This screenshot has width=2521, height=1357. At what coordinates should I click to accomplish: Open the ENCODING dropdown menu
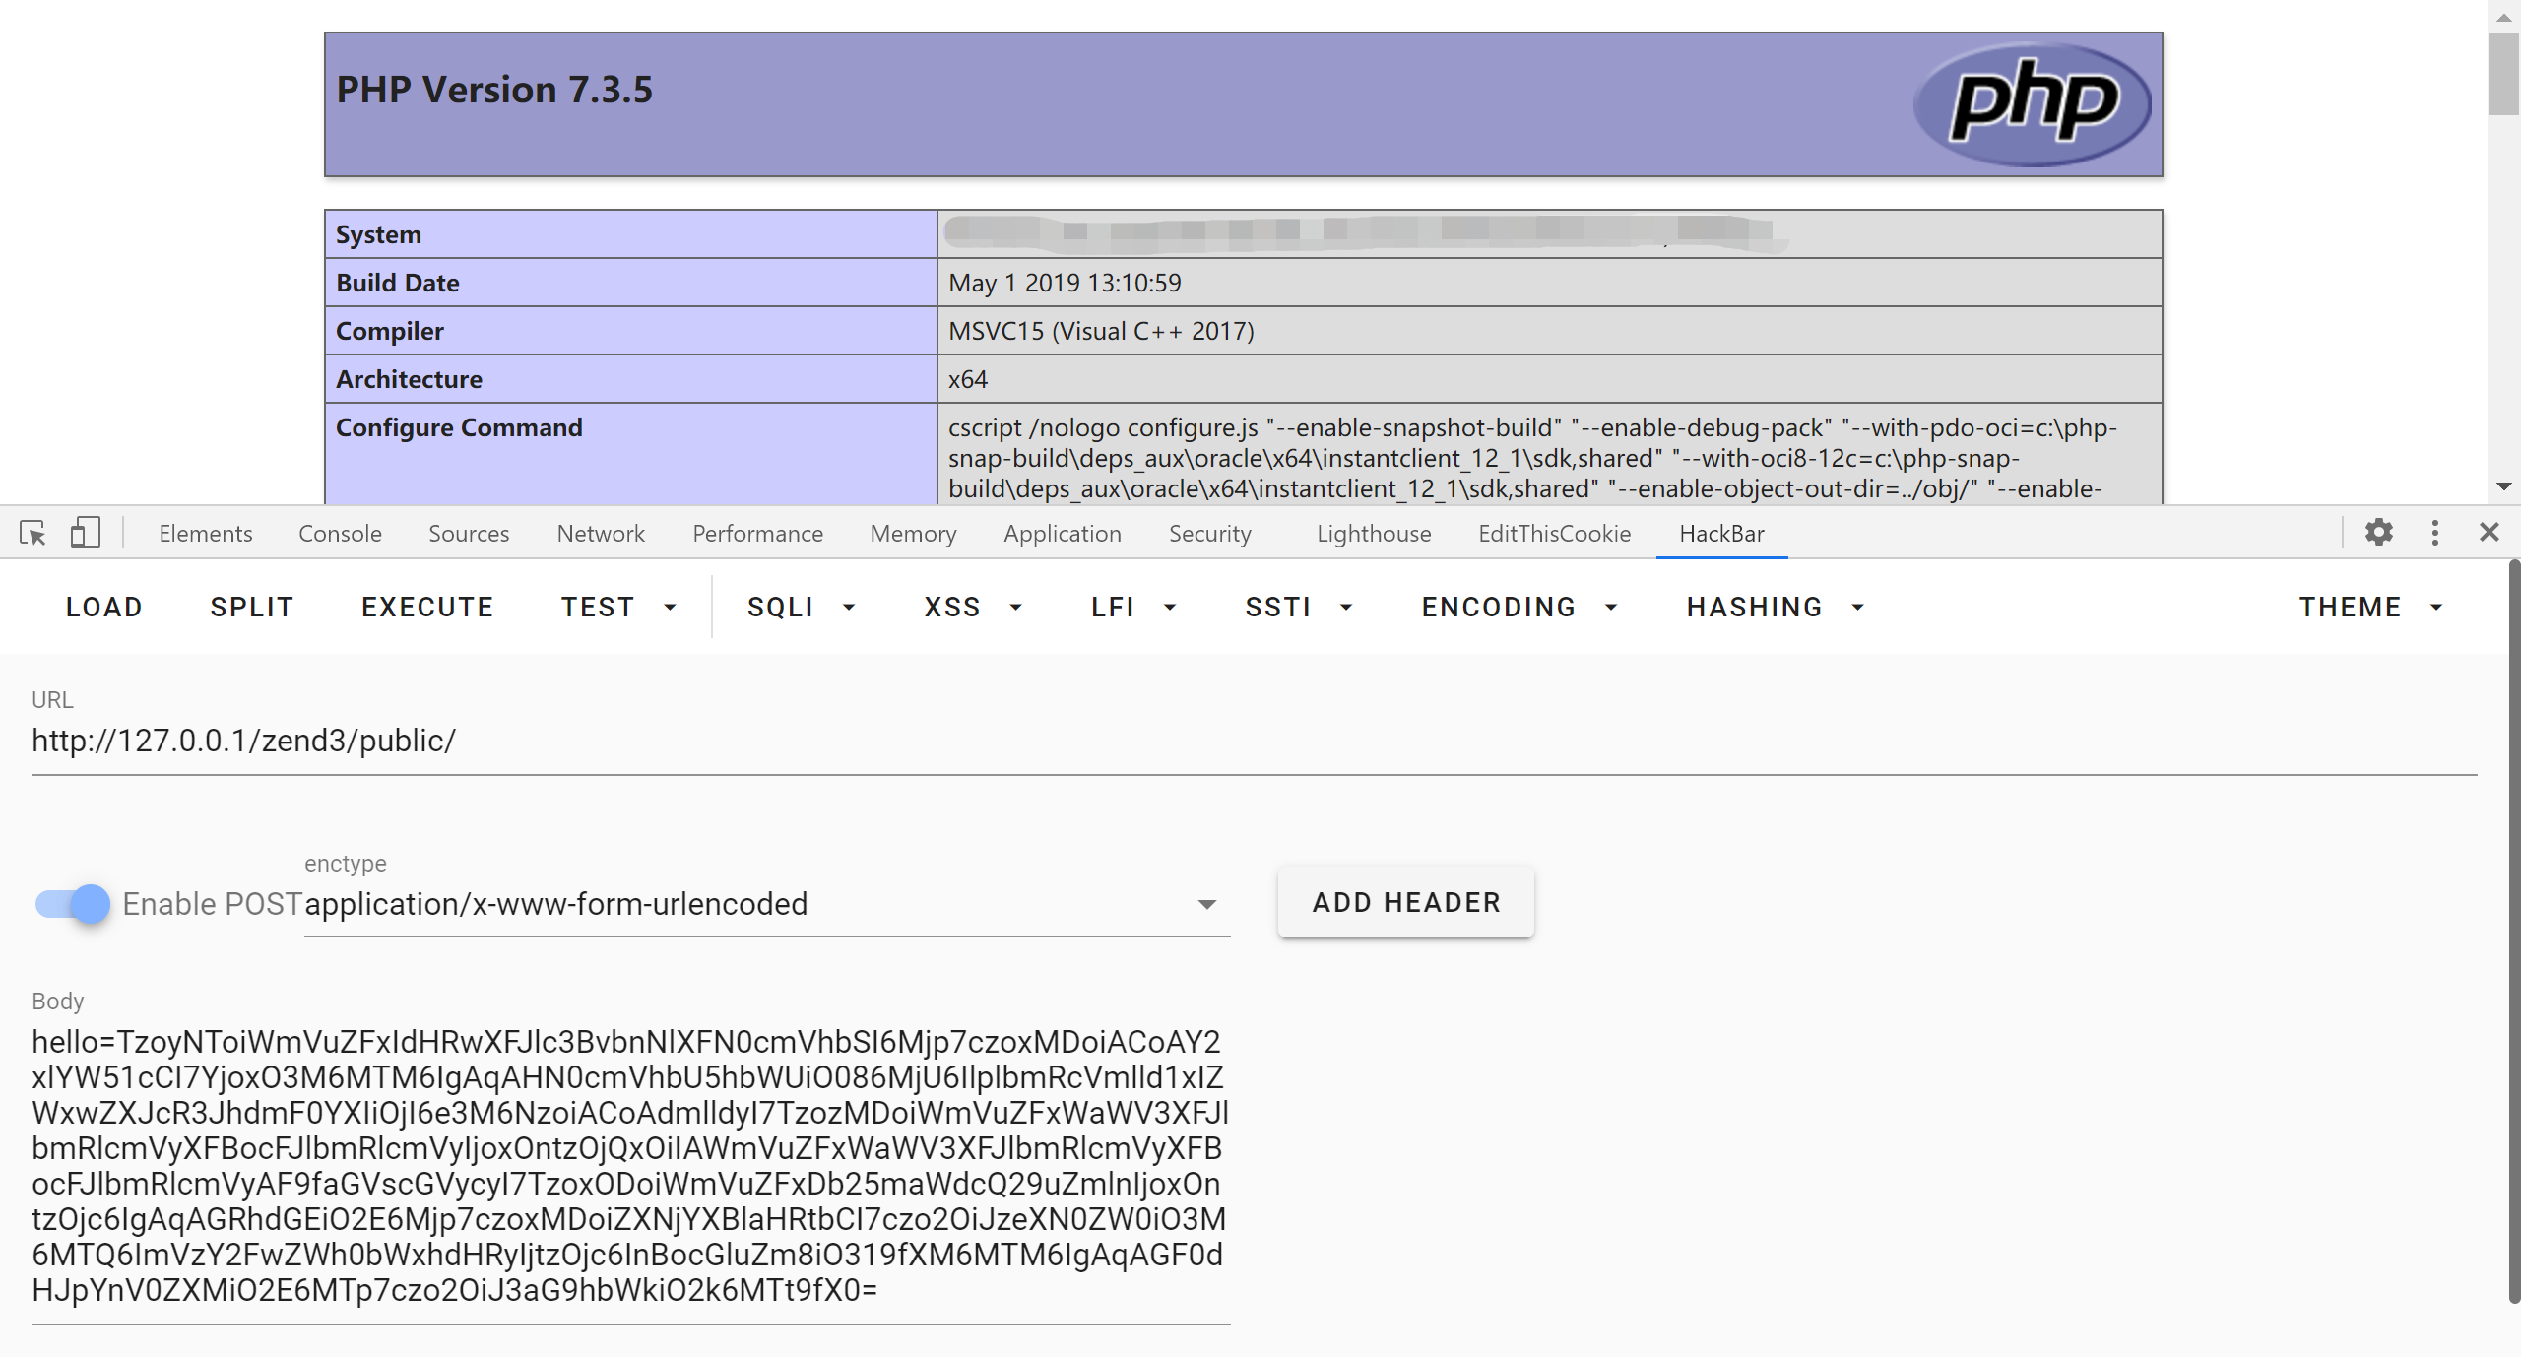(1519, 607)
